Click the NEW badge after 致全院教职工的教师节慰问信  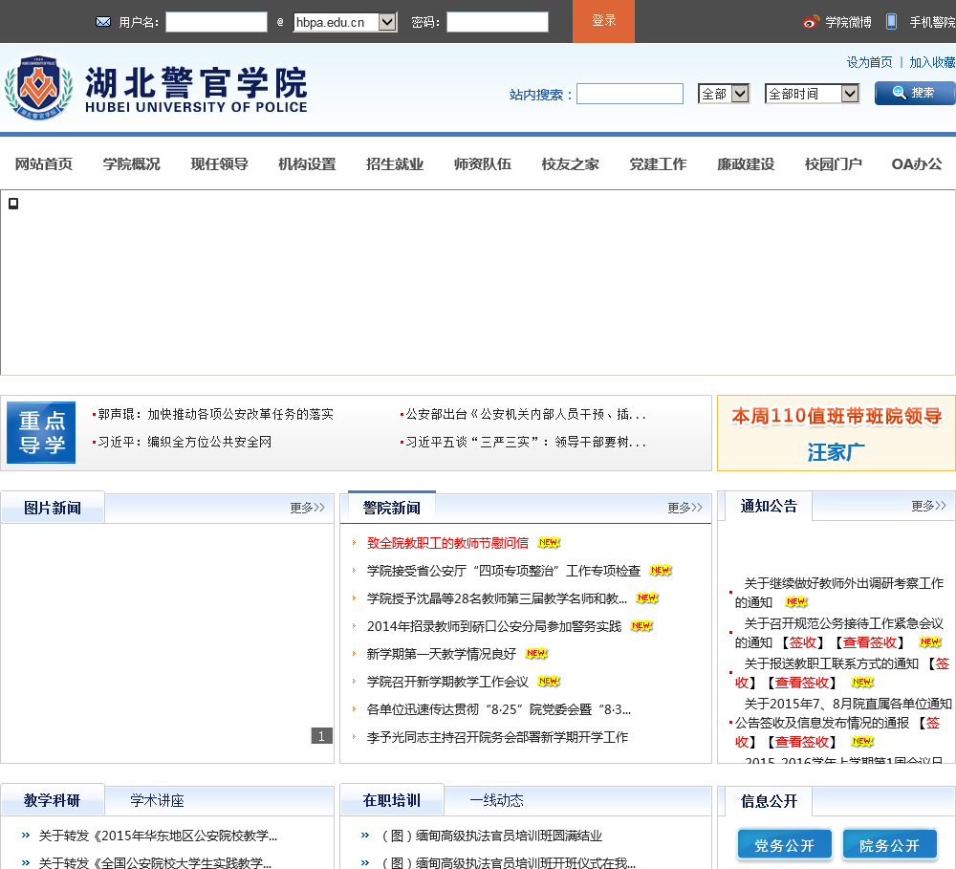click(549, 542)
